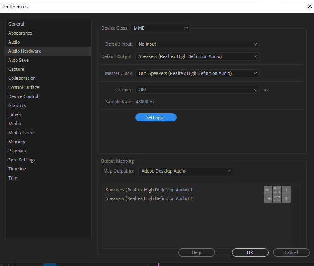Select Audio Hardware in the sidebar
314x266 pixels.
click(49, 51)
